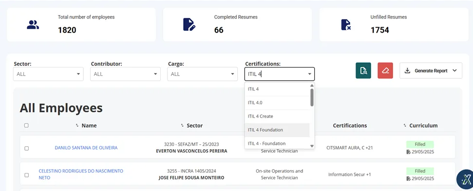Click the 66 completed resumes value

point(219,30)
